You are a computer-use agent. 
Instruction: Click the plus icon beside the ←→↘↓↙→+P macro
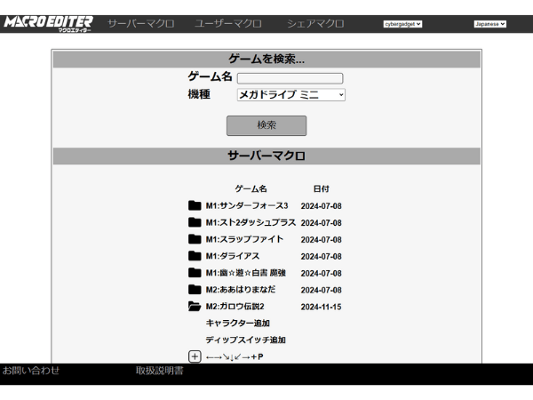195,356
